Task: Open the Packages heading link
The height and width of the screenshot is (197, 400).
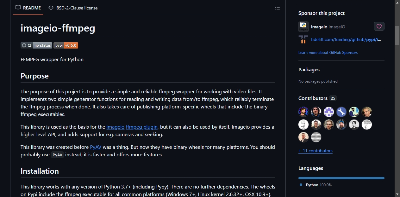Action: point(309,70)
